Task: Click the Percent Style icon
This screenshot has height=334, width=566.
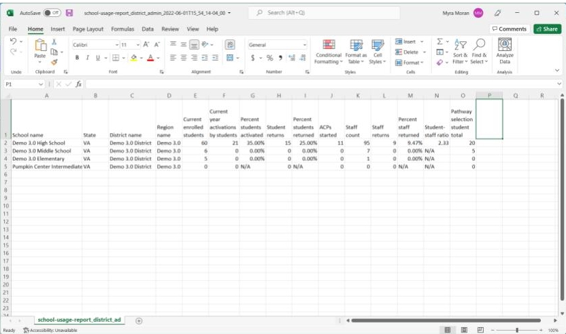Action: (269, 58)
